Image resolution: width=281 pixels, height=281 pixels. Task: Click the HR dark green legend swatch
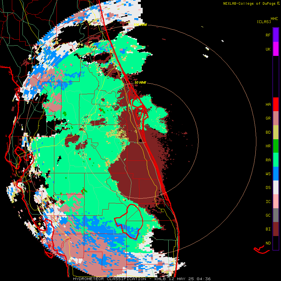tap(276, 146)
